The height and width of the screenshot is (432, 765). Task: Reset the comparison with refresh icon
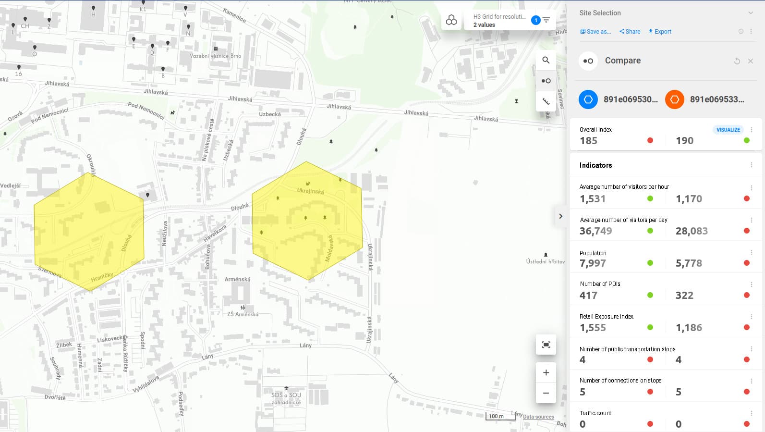[x=737, y=61]
